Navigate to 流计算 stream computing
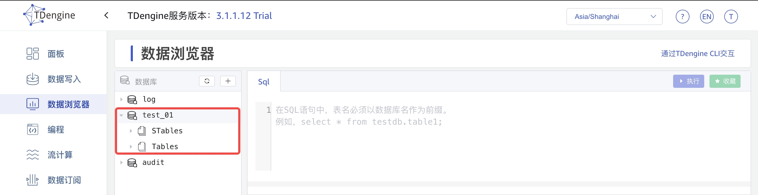 click(60, 155)
